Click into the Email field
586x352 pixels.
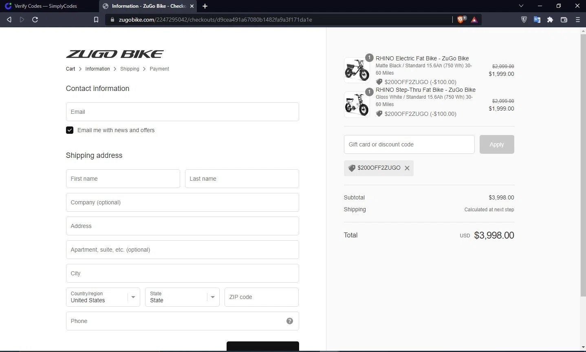click(183, 112)
